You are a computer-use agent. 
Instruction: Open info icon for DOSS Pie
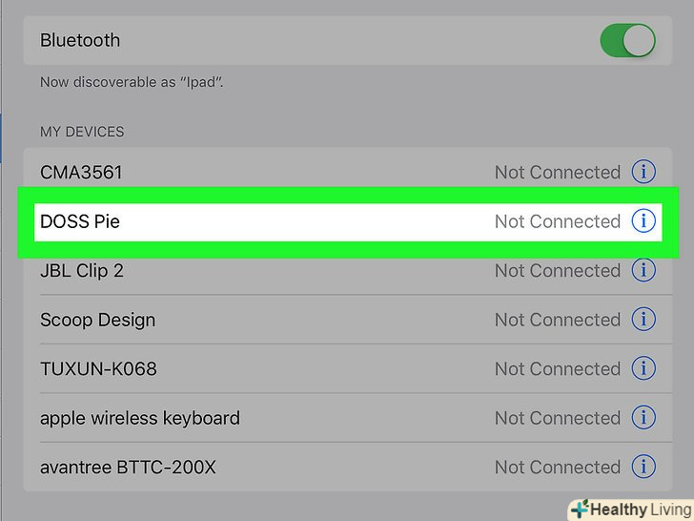[x=643, y=221]
